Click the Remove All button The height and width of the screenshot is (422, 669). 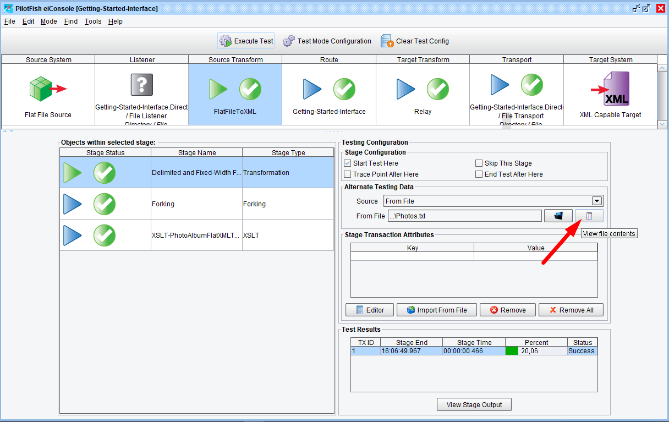tap(571, 310)
